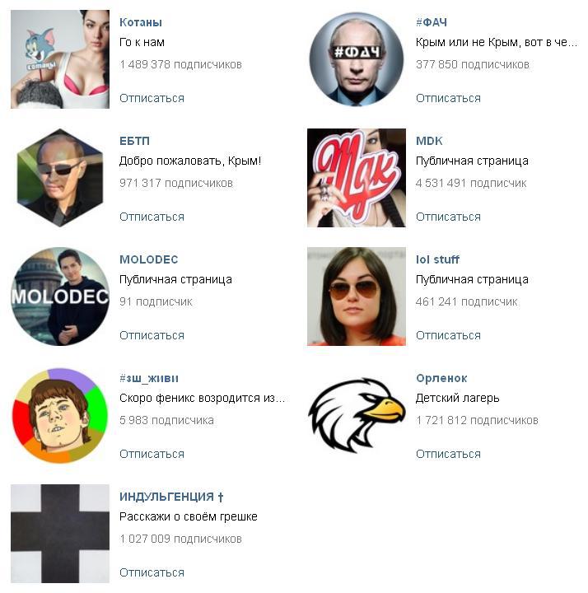Click Отписаться under MOLODEC

click(x=152, y=335)
